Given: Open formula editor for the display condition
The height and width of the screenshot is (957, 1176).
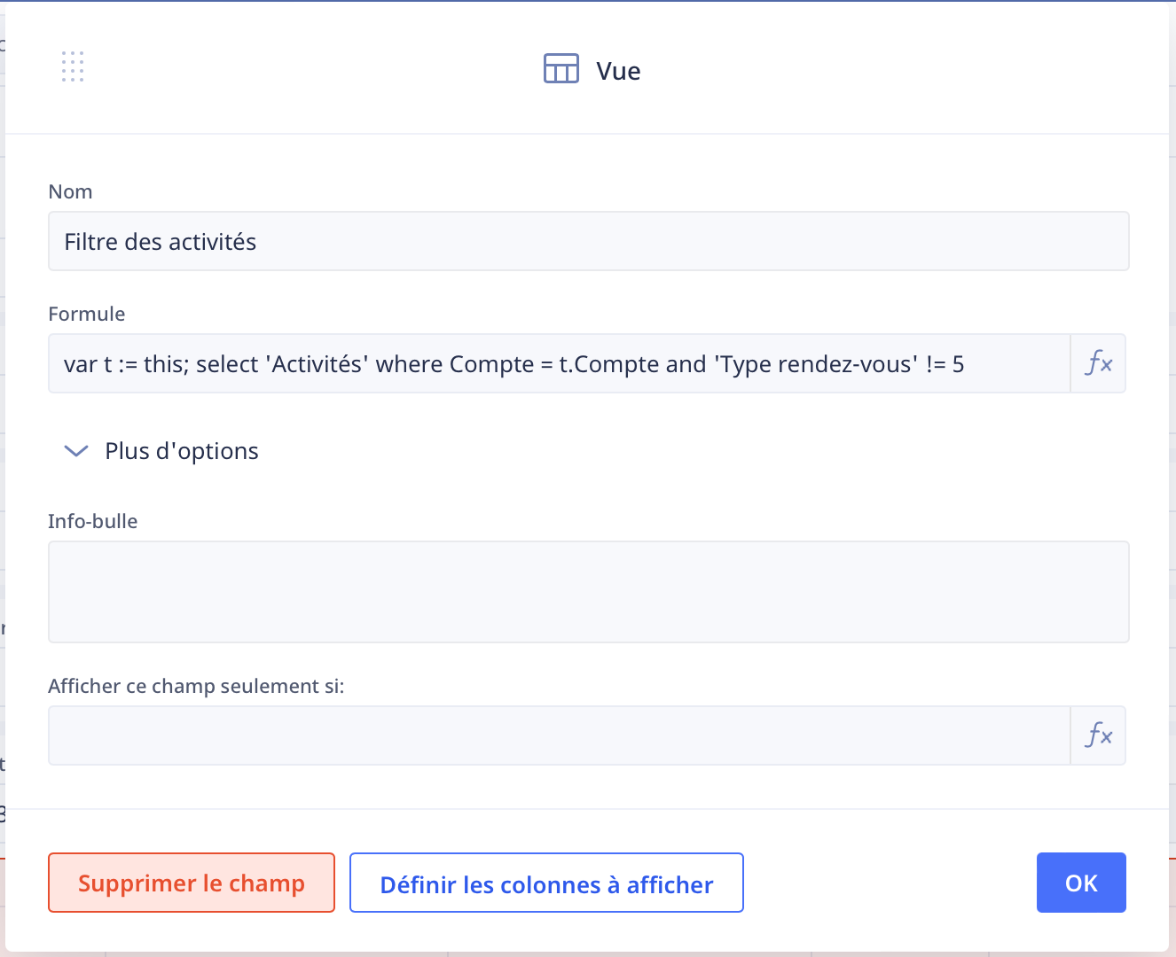Looking at the screenshot, I should click(1098, 735).
